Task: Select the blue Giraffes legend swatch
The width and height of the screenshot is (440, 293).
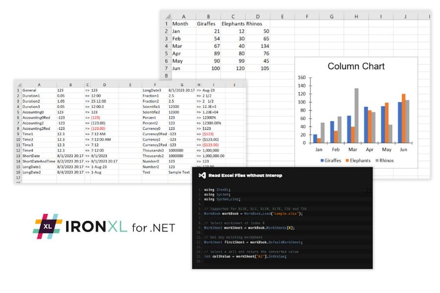Action: point(322,160)
